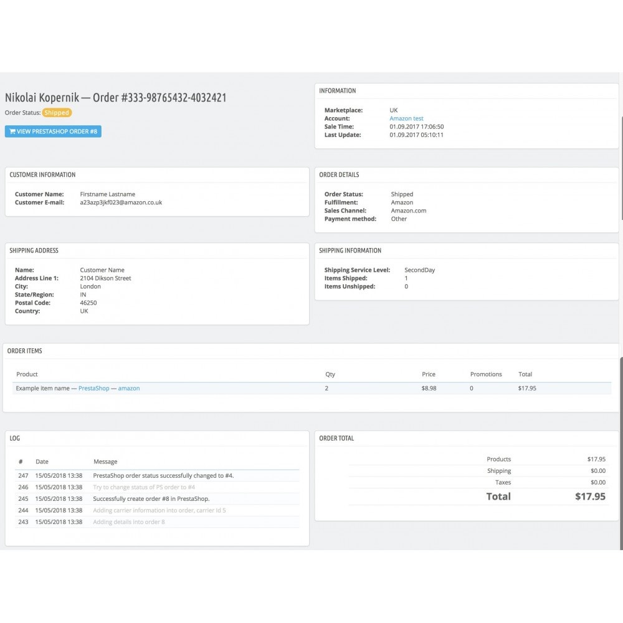623x623 pixels.
Task: Click the Items Shipped value 1
Action: pos(406,278)
